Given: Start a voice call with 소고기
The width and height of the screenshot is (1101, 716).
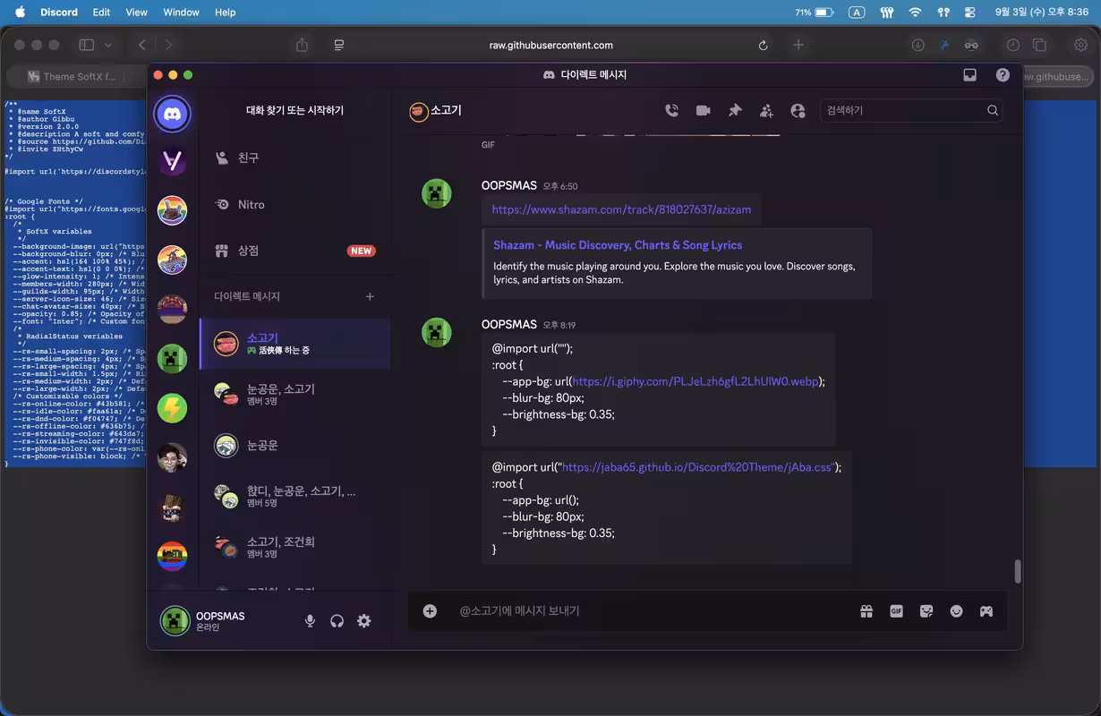Looking at the screenshot, I should pyautogui.click(x=672, y=110).
